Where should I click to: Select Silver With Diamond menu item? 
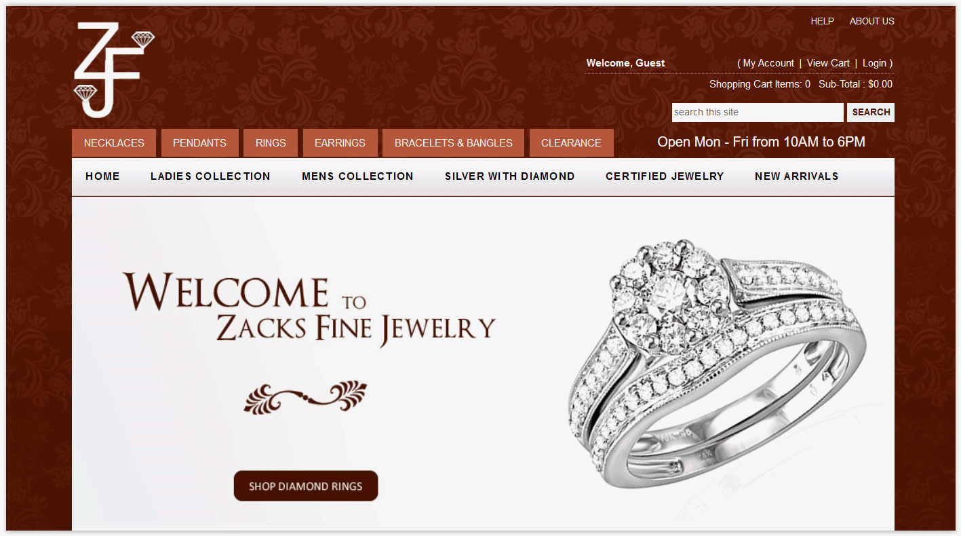509,176
